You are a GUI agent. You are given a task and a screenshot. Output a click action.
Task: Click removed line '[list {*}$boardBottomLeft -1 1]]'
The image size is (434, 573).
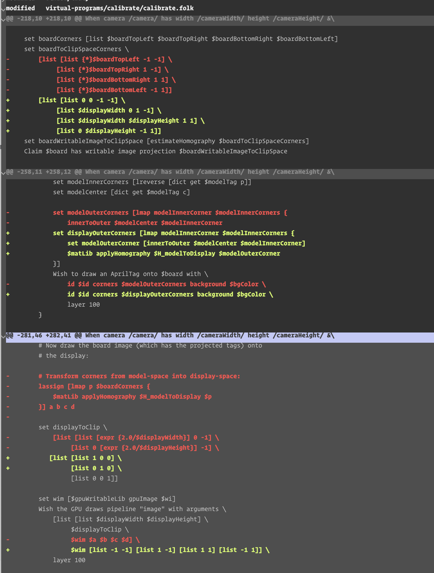click(114, 90)
